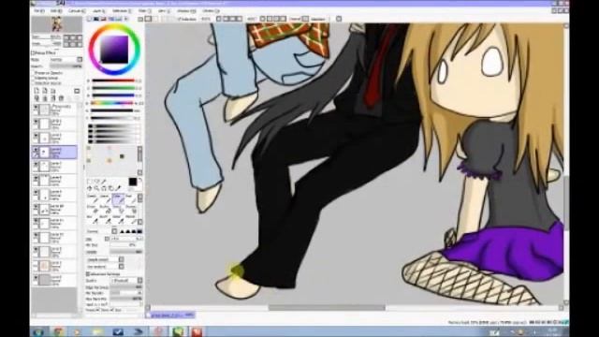Open the (no texture) brush texture dropdown
This screenshot has width=599, height=337.
(121, 266)
